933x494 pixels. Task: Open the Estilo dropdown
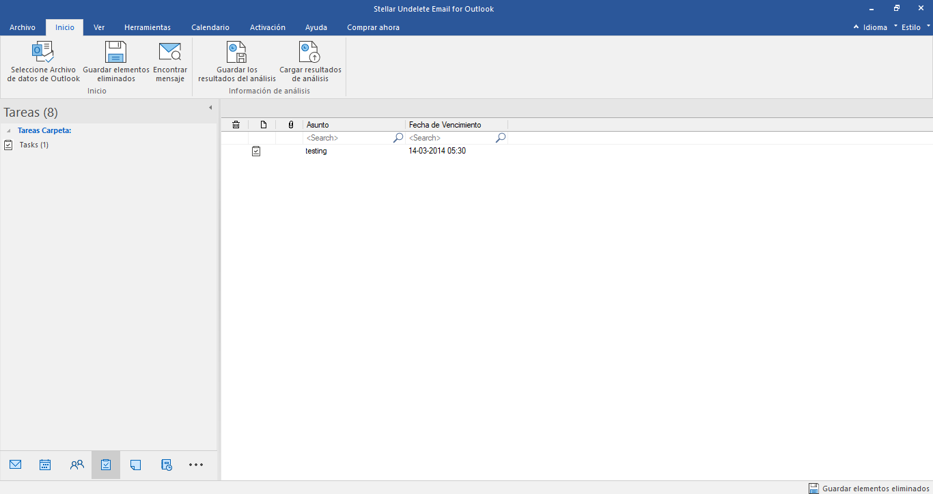tap(916, 27)
